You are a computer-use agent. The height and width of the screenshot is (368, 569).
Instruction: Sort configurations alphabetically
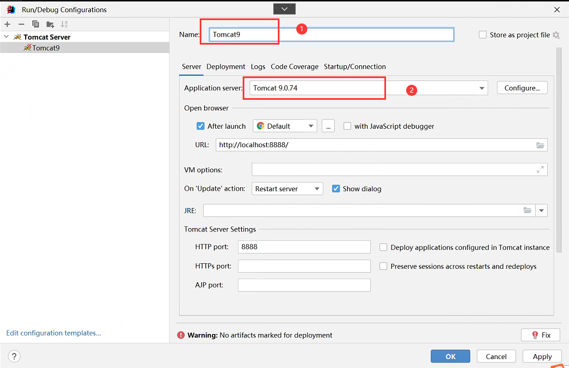pyautogui.click(x=64, y=25)
